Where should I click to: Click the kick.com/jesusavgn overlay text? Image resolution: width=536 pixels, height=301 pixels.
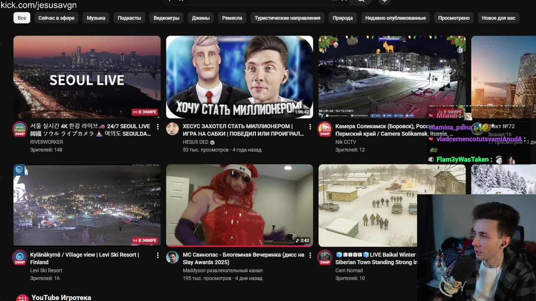[39, 5]
